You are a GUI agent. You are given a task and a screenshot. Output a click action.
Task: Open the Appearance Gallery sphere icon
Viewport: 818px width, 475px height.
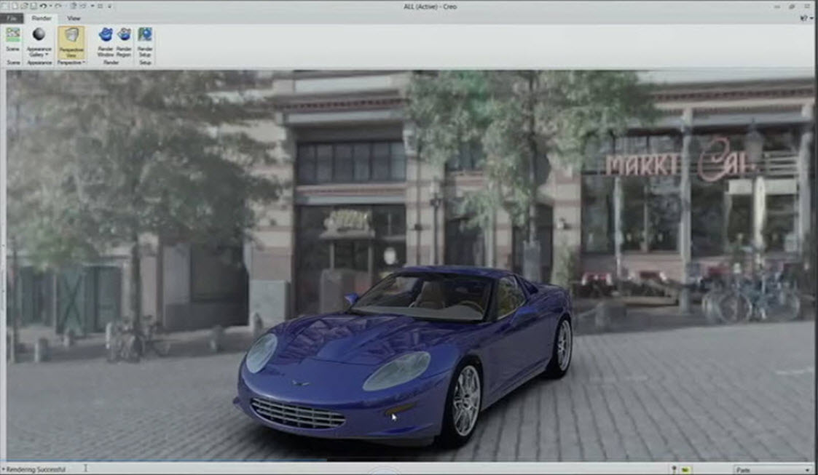click(39, 35)
